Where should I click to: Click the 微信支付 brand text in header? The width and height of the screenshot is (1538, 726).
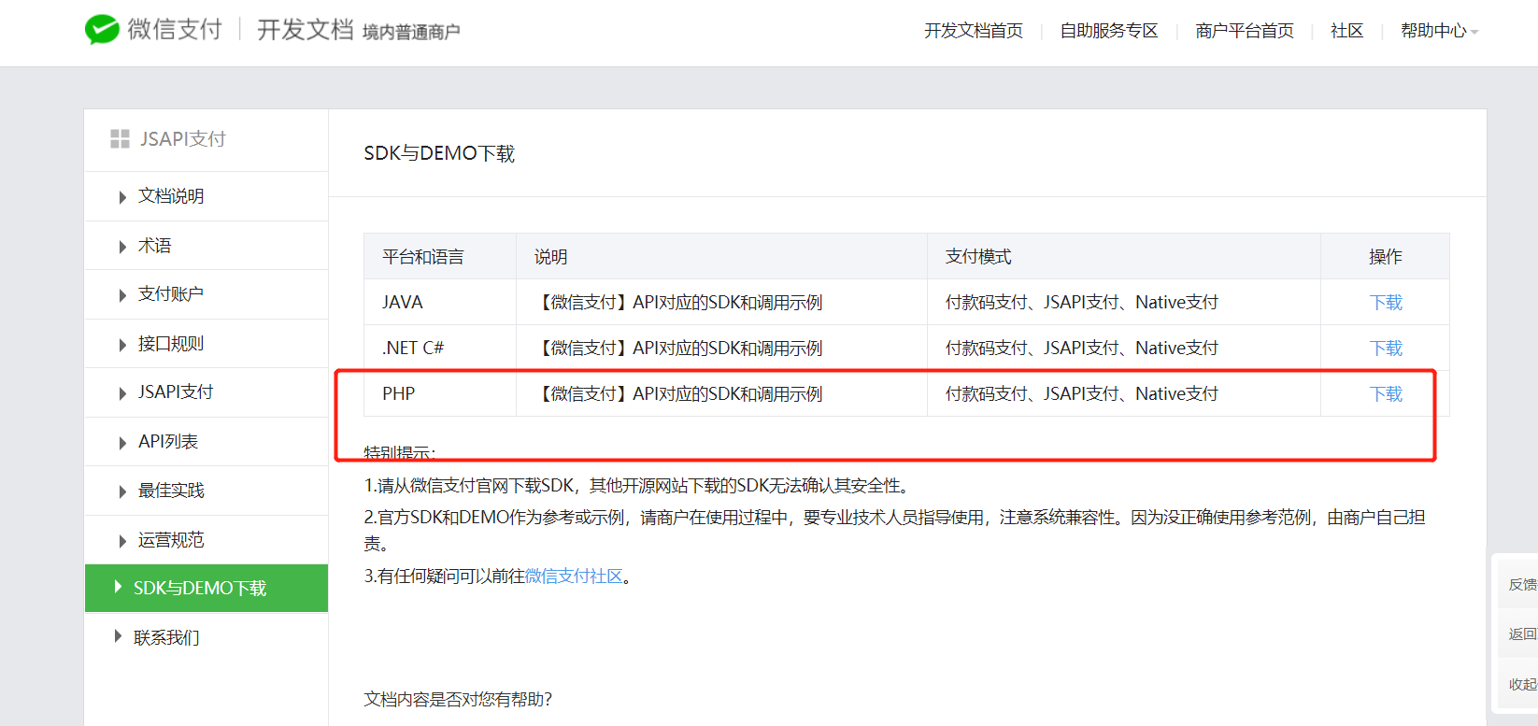pos(175,30)
